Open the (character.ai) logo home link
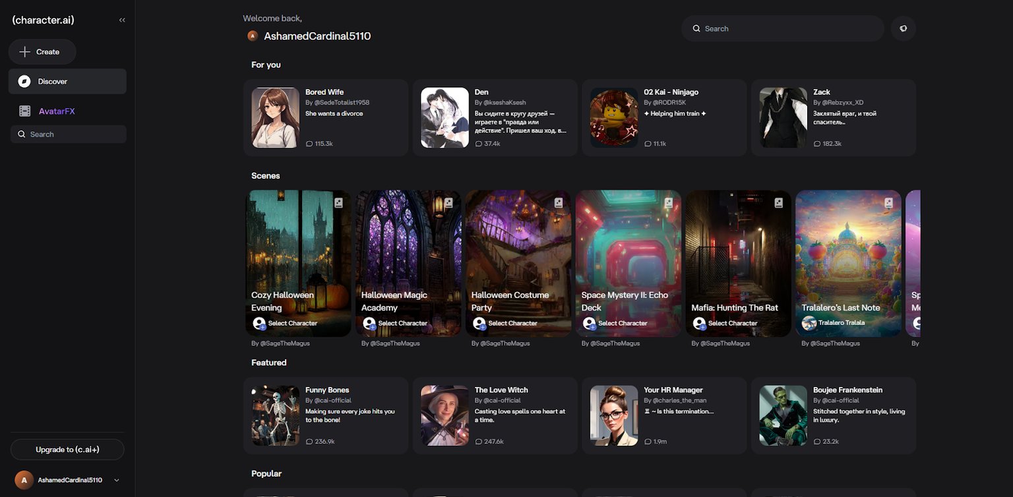Image resolution: width=1013 pixels, height=497 pixels. [43, 20]
